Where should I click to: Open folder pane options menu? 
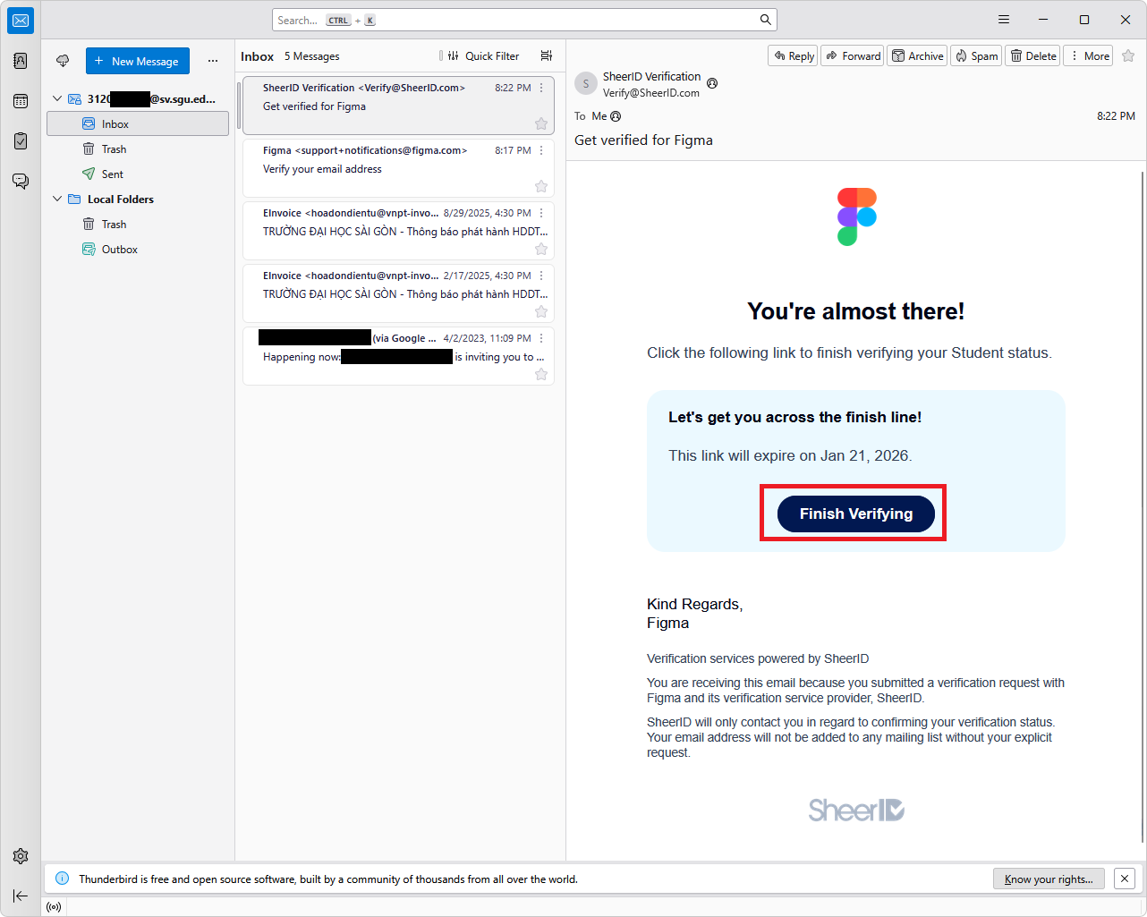[213, 61]
